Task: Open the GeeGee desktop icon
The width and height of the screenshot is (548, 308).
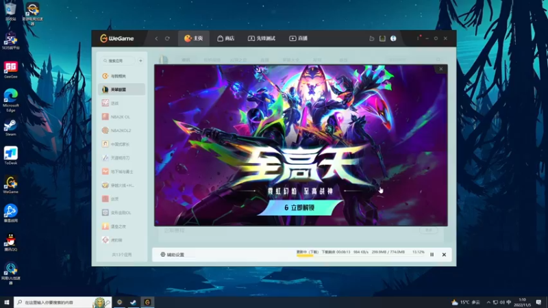Action: pos(10,70)
